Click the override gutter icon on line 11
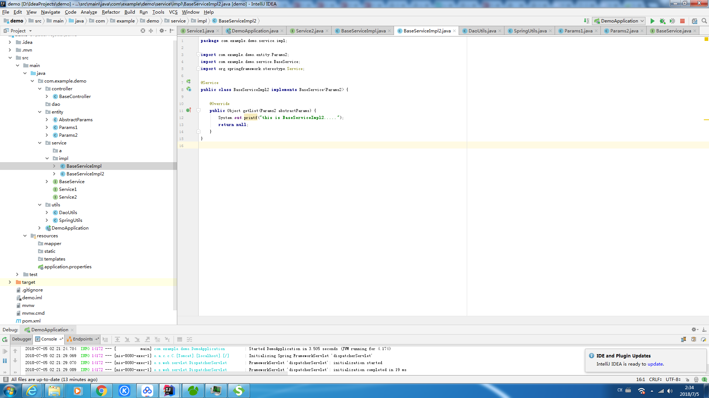Screen dimensions: 709x398 [188, 110]
